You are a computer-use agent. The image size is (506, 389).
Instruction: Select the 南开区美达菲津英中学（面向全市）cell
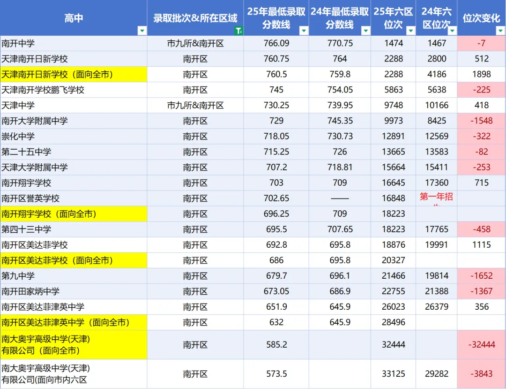click(74, 322)
